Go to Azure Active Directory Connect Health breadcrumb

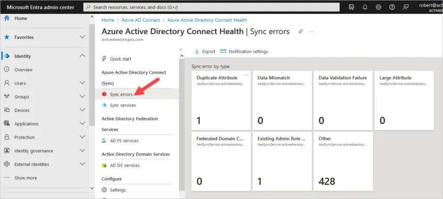coord(207,20)
